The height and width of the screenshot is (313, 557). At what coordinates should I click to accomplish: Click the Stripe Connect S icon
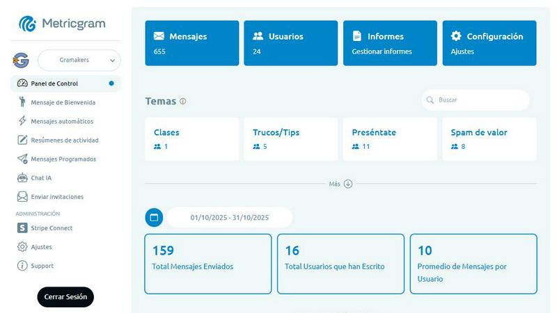pyautogui.click(x=22, y=228)
